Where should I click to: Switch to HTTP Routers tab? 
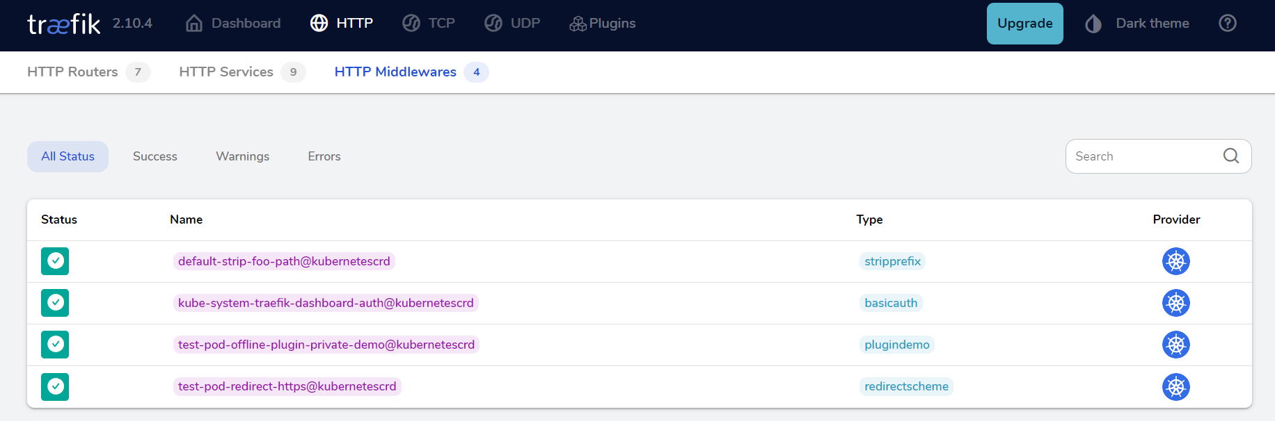click(72, 72)
